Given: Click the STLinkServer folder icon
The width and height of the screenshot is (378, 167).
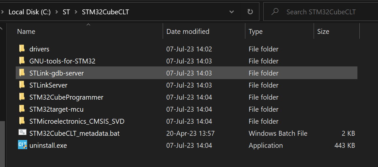Looking at the screenshot, I should click(22, 85).
